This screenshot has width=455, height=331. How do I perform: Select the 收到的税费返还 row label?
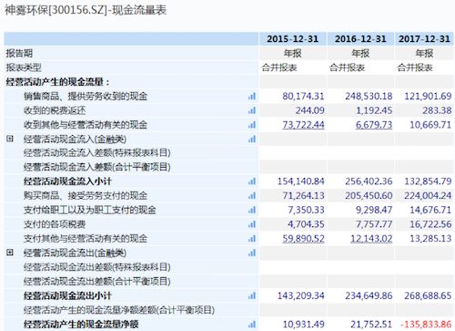pos(55,110)
